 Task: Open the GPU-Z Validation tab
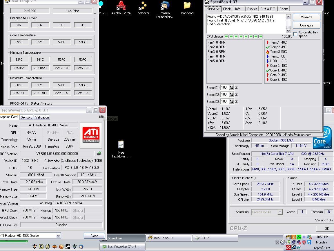point(42,117)
